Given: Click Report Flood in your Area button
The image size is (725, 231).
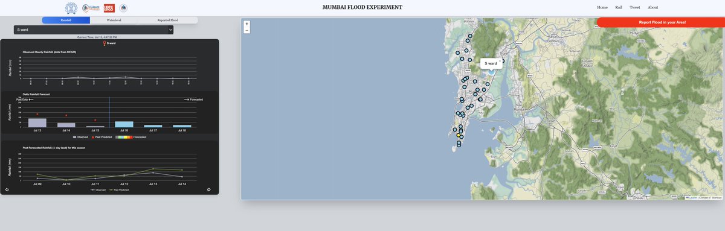Looking at the screenshot, I should [662, 22].
